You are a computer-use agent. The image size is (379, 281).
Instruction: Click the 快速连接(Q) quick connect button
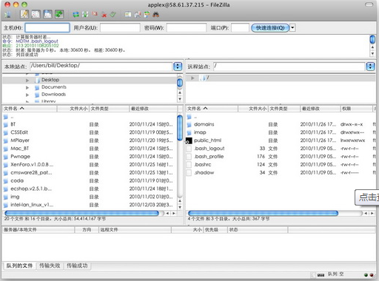tap(270, 27)
